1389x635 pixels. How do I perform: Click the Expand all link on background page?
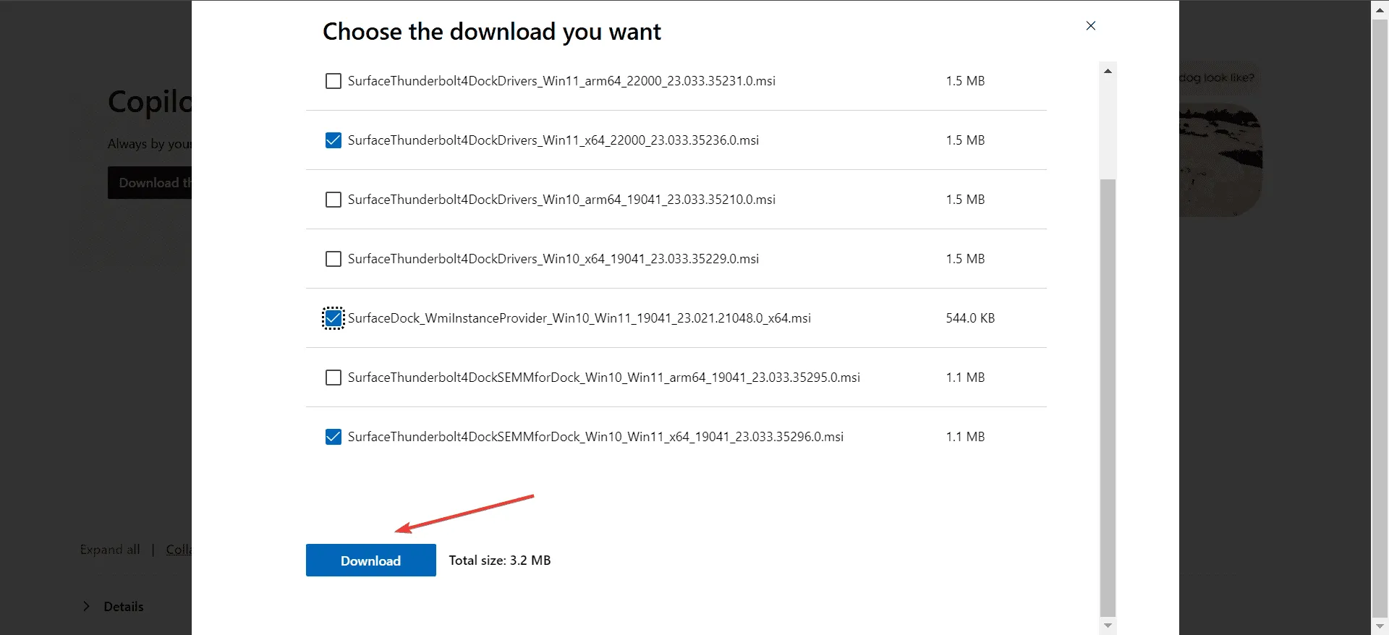110,550
